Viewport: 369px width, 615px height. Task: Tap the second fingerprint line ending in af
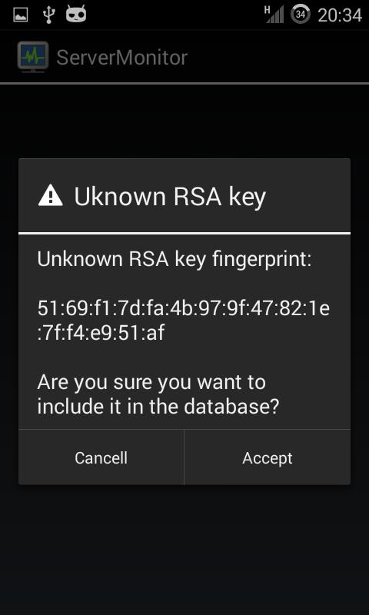click(101, 333)
